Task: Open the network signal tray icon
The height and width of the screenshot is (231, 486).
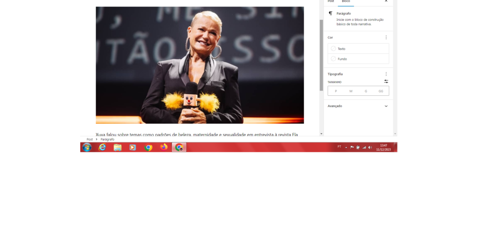Action: [364, 148]
